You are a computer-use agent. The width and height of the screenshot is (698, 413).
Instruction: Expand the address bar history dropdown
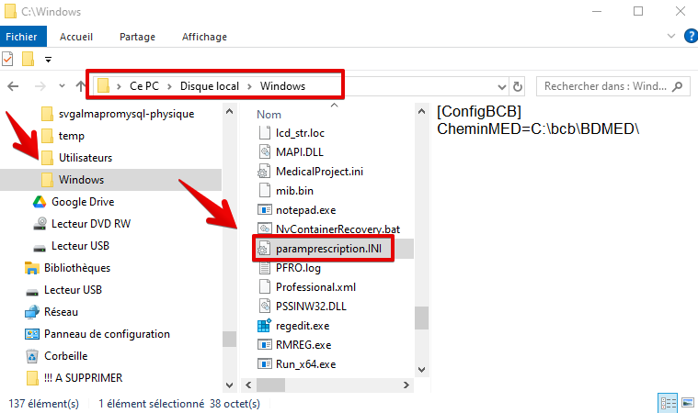click(x=502, y=86)
